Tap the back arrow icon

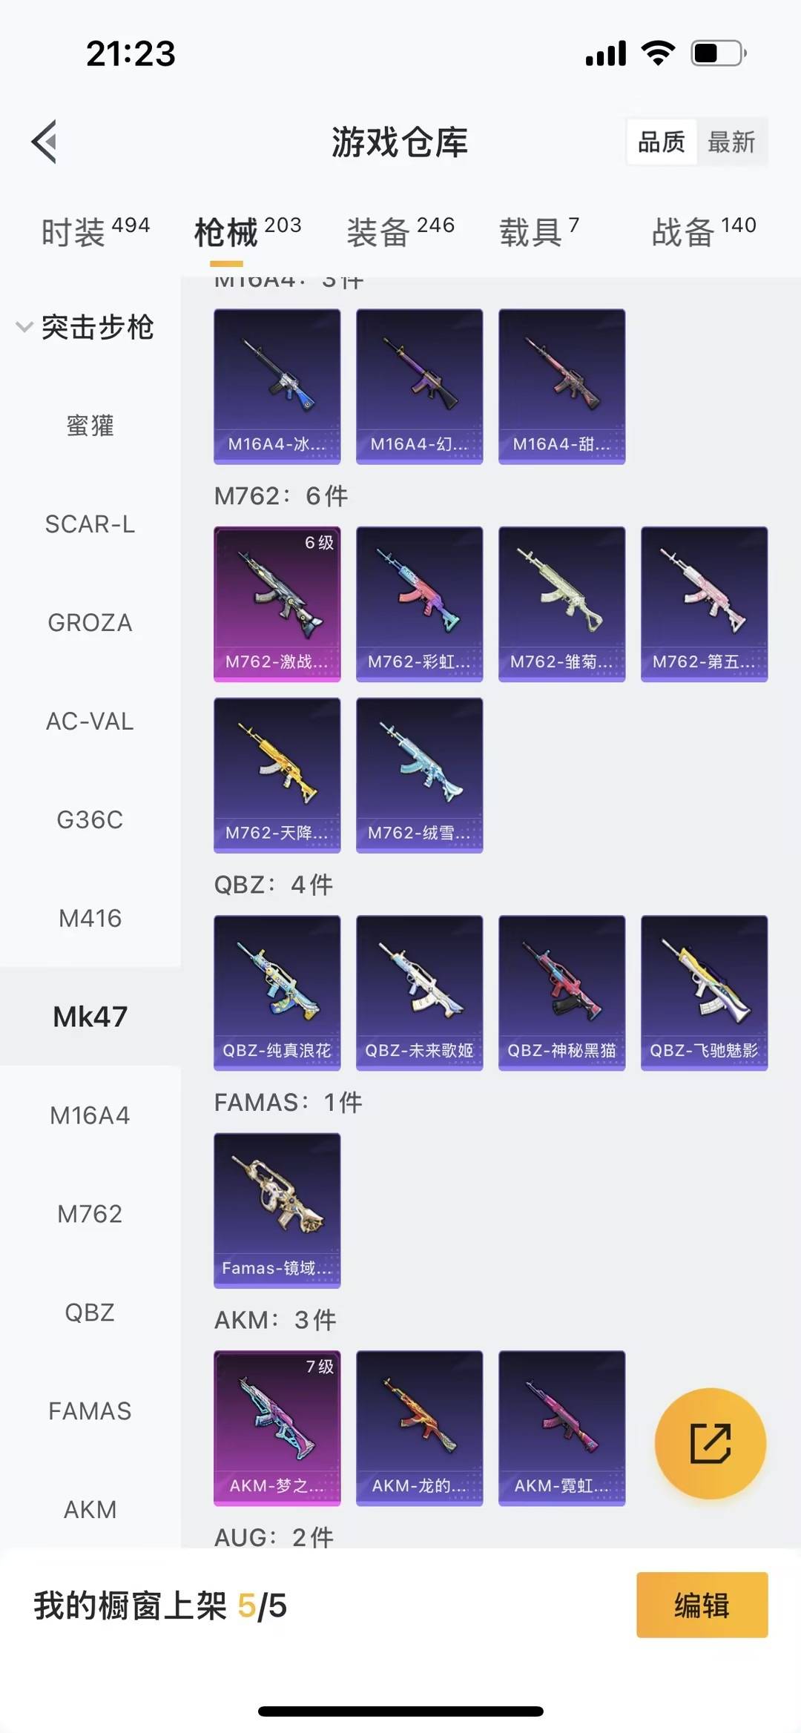[x=44, y=141]
